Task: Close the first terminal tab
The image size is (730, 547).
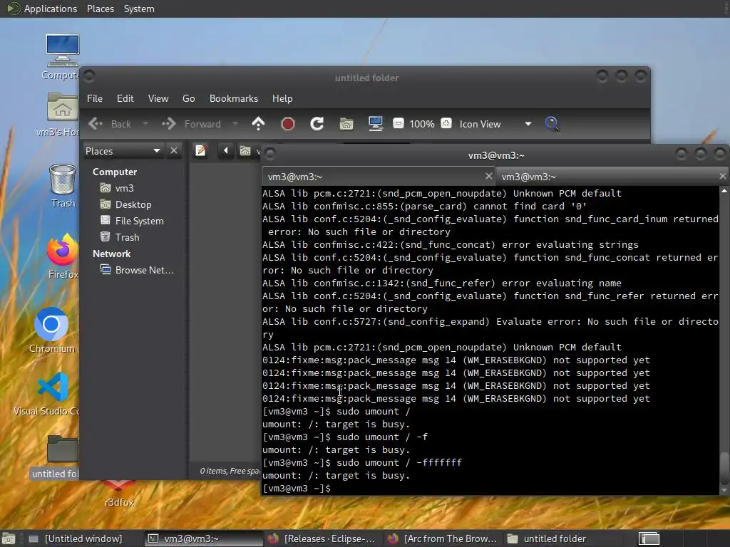Action: click(x=488, y=176)
